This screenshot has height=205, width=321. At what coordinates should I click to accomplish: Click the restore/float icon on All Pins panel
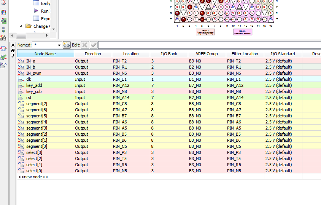(13, 50)
